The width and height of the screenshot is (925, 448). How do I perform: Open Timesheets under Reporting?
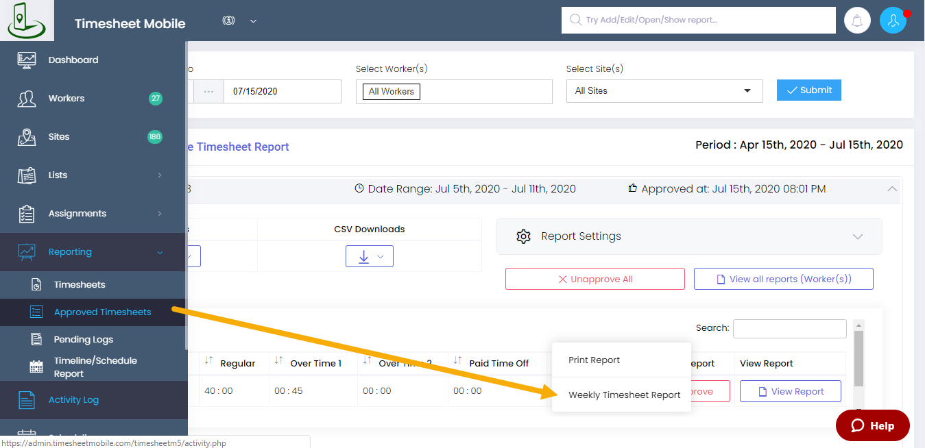[x=80, y=285]
